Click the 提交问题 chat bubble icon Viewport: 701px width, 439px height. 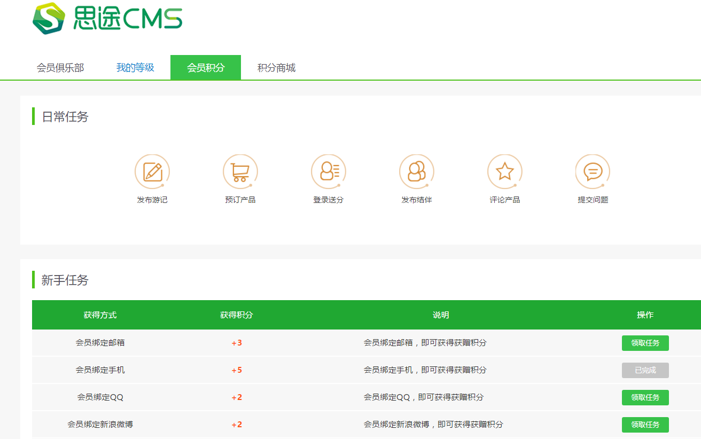point(593,172)
